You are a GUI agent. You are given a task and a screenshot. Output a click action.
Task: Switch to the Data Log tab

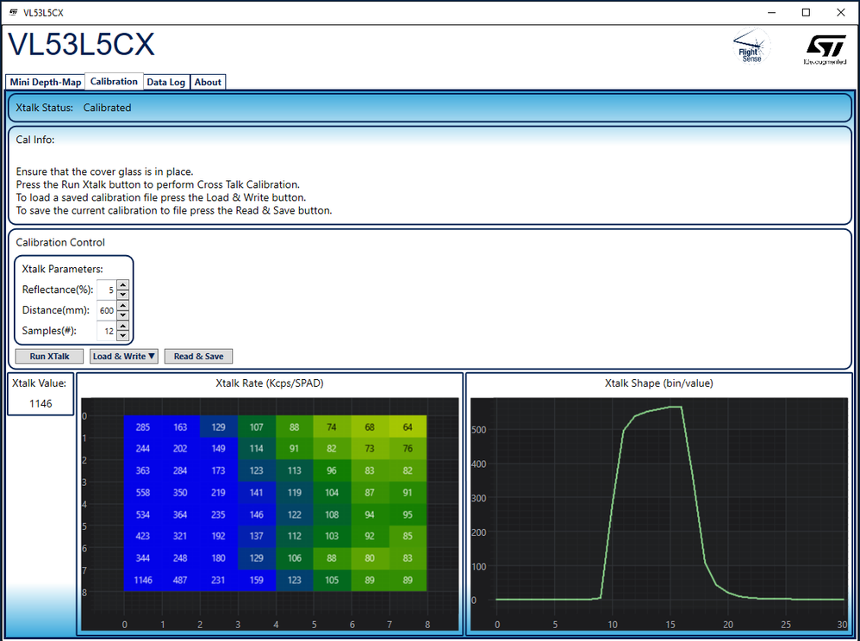coord(166,82)
